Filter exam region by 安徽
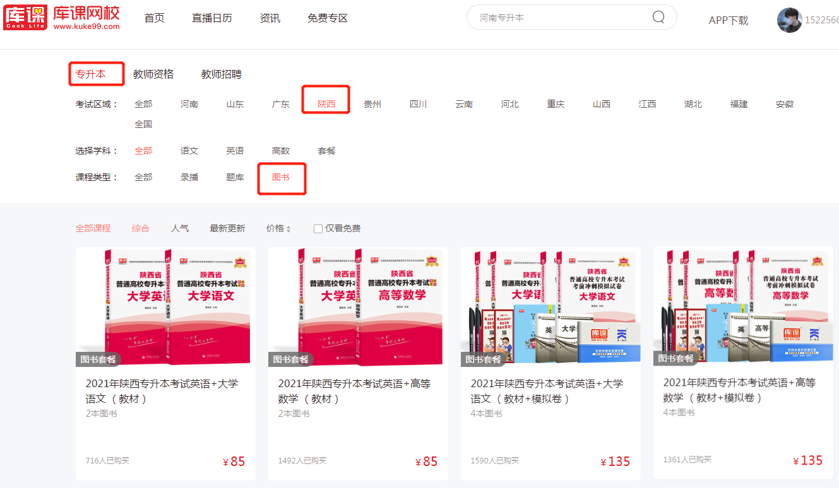 (785, 104)
